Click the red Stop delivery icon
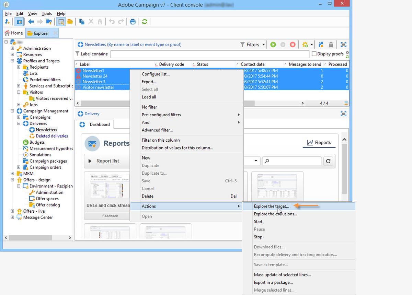This screenshot has height=295, width=412. (293, 45)
